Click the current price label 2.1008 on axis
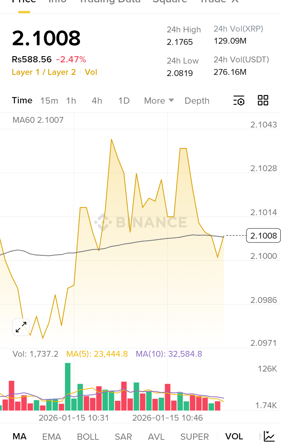The height and width of the screenshot is (446, 281). 263,235
